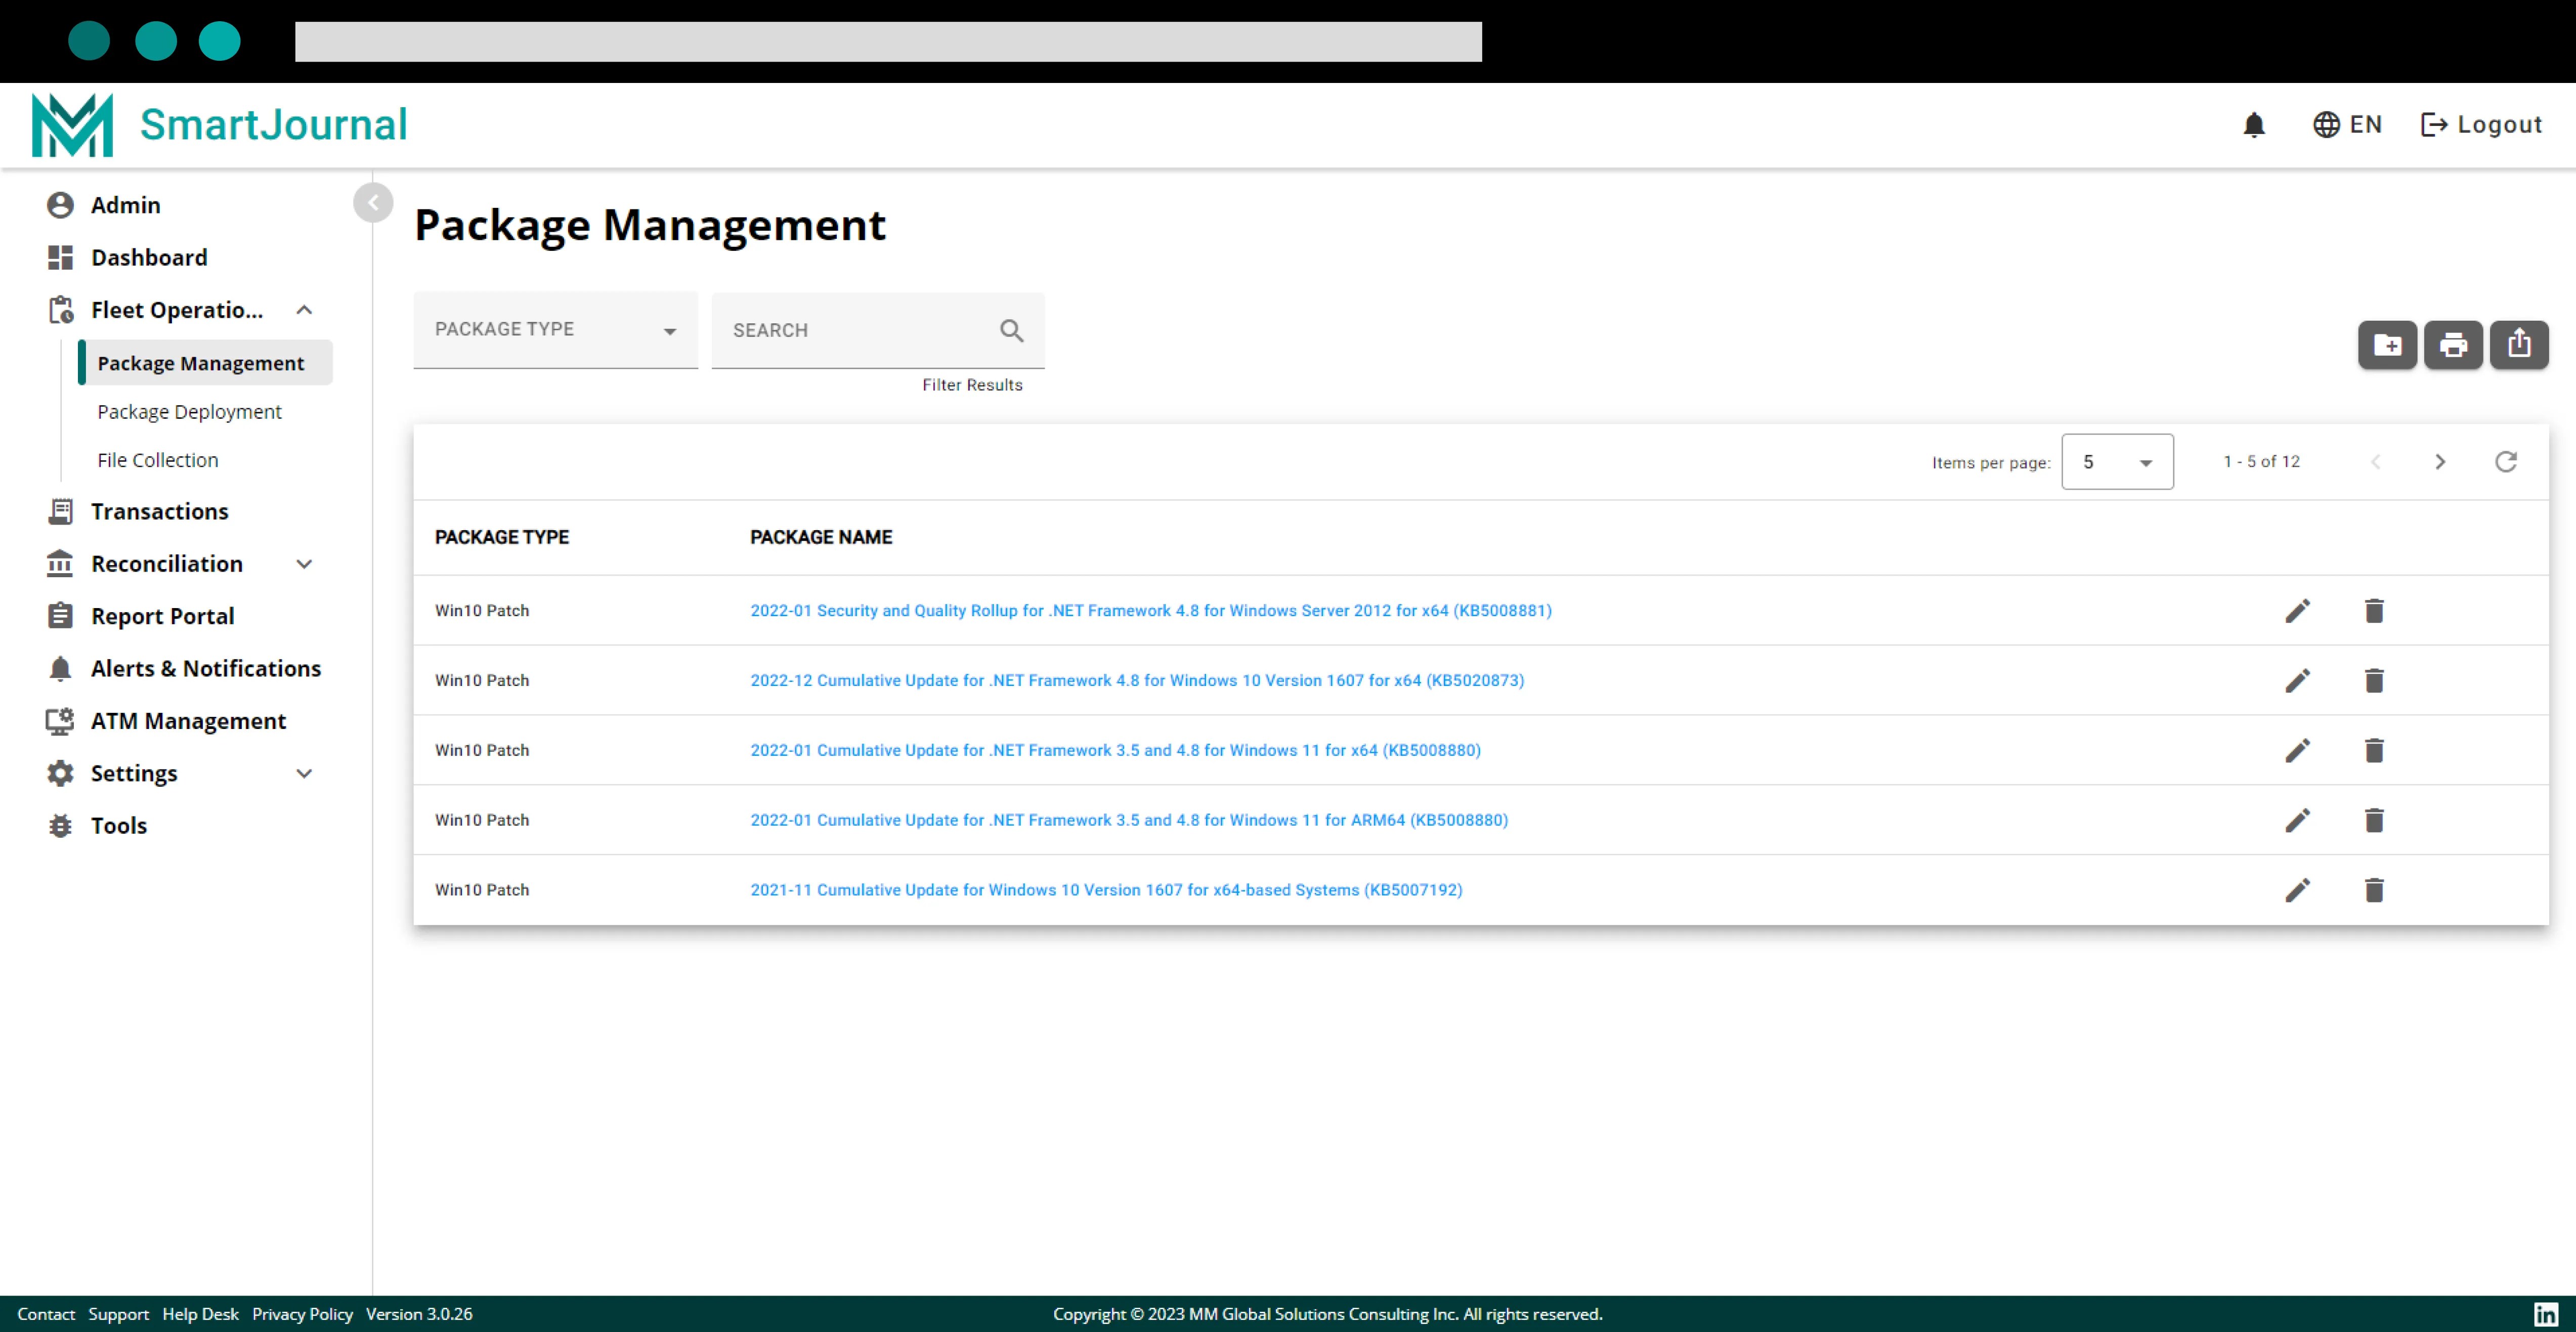Open Alerts & Notifications in sidebar

206,668
